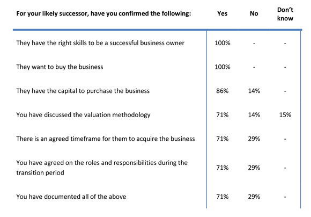Click the 'Don't know' column header
311x217 pixels.
tap(285, 14)
